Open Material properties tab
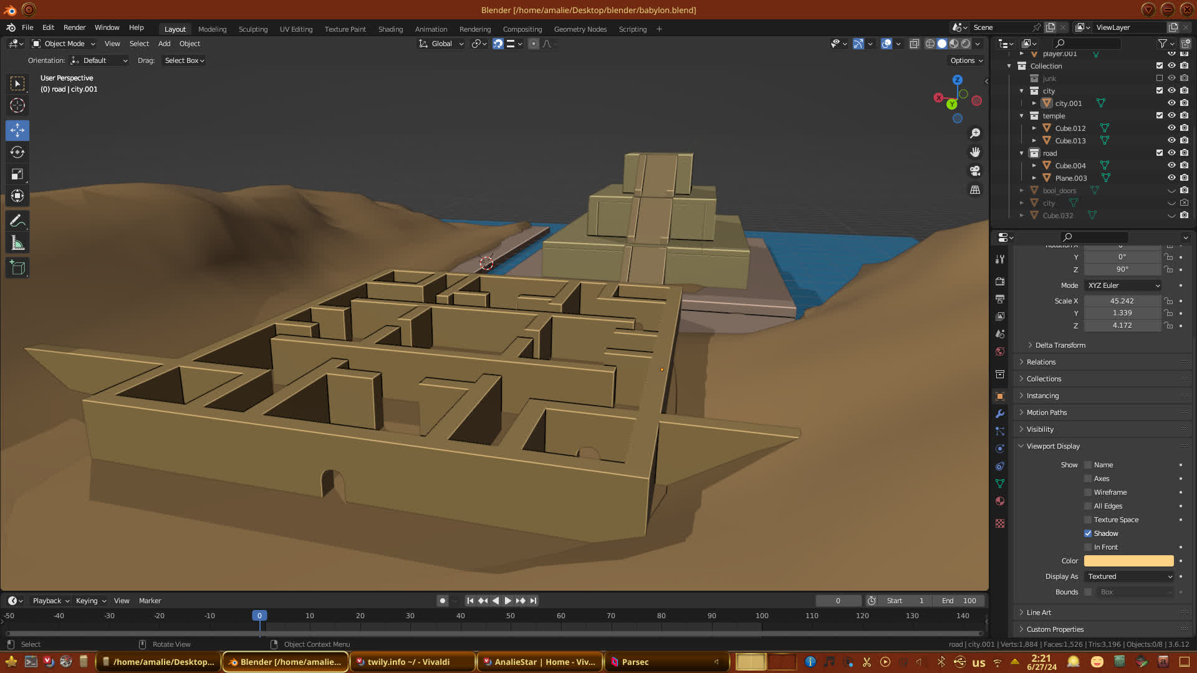1197x673 pixels. click(x=1000, y=501)
